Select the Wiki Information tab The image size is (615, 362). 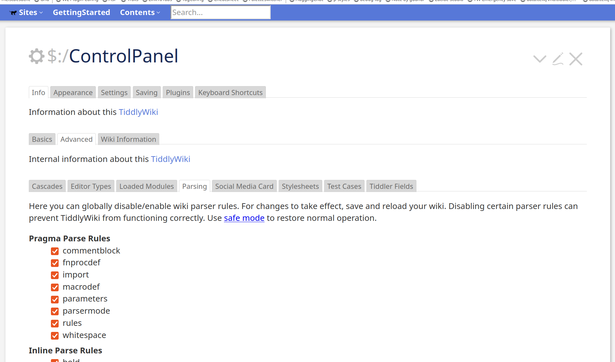point(128,139)
